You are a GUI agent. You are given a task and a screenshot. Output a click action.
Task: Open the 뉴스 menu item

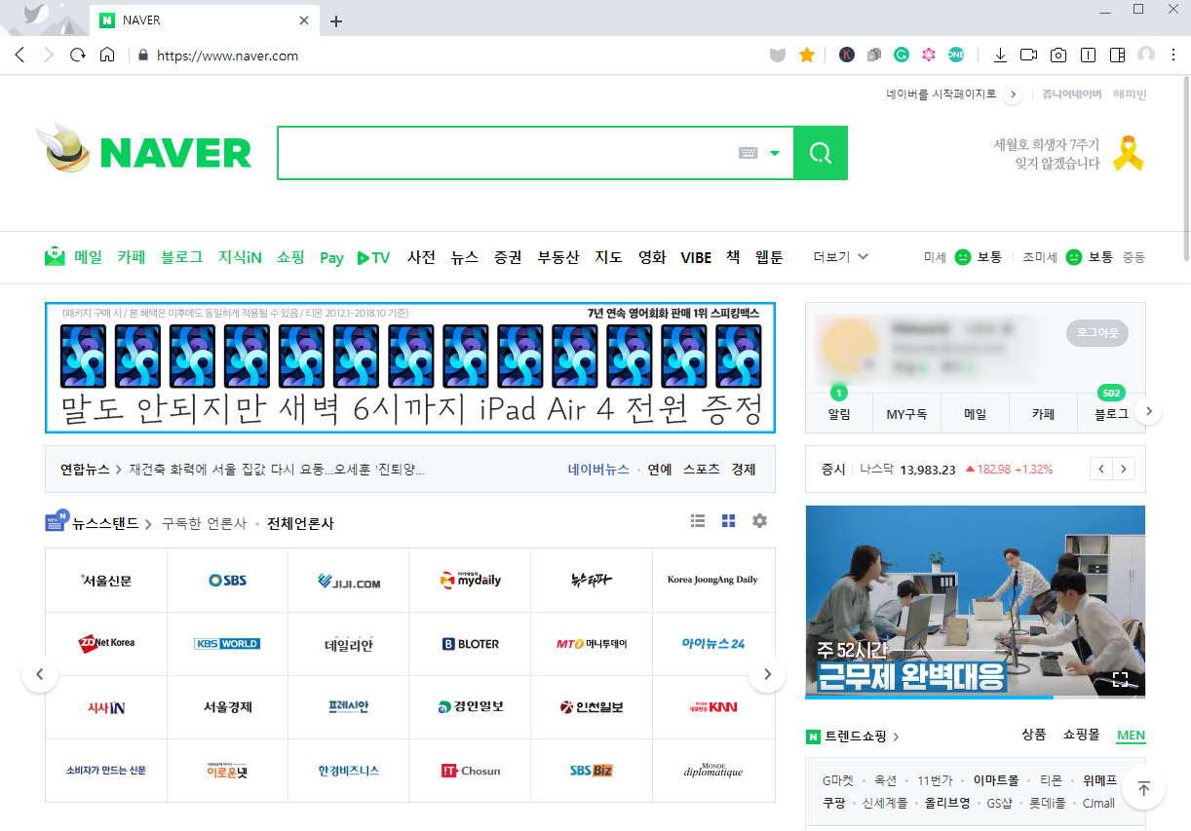click(465, 257)
